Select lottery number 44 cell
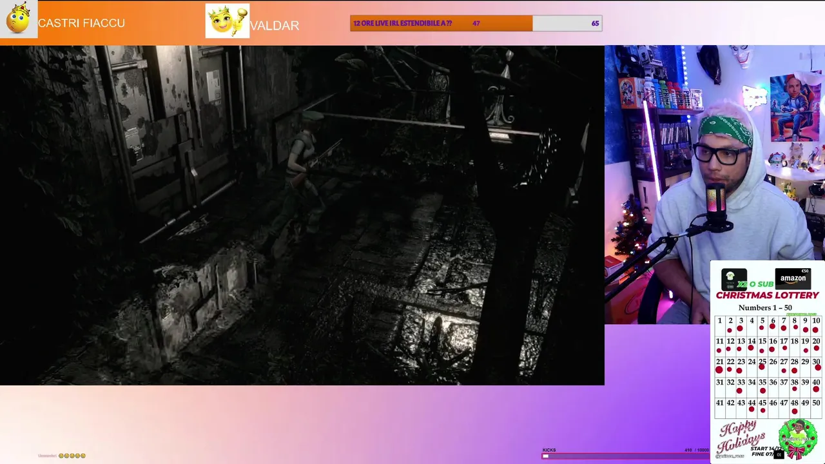This screenshot has height=464, width=825. point(752,407)
